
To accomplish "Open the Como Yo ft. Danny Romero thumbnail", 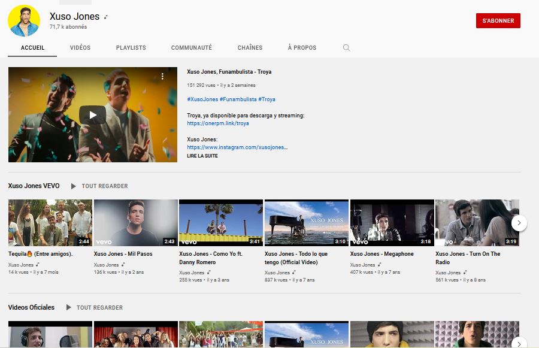I will pos(221,223).
